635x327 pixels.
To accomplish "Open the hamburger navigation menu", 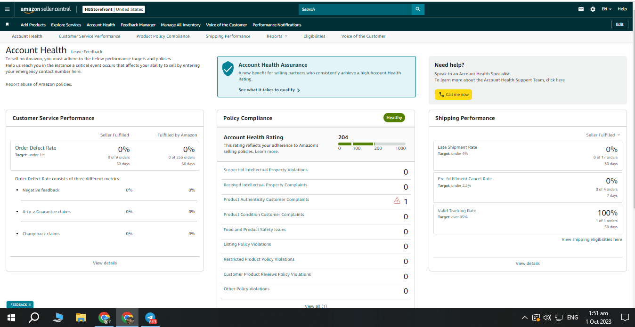I will coord(7,9).
